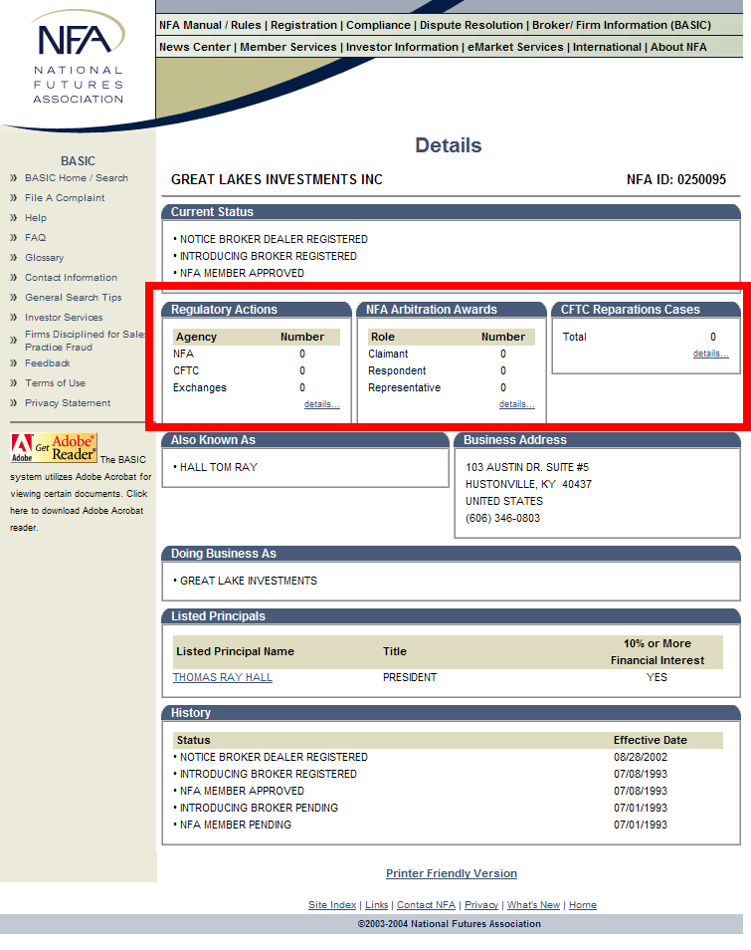Open details link under NFA Arbitration Awards
751x950 pixels.
tap(517, 404)
